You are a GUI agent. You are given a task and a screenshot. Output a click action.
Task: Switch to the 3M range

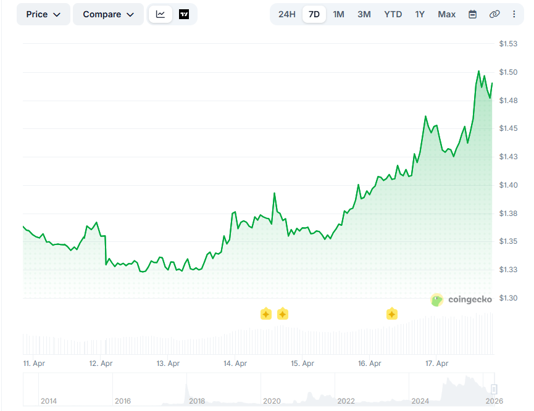click(364, 14)
